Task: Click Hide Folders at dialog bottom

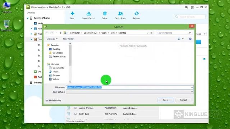Action: point(54,100)
